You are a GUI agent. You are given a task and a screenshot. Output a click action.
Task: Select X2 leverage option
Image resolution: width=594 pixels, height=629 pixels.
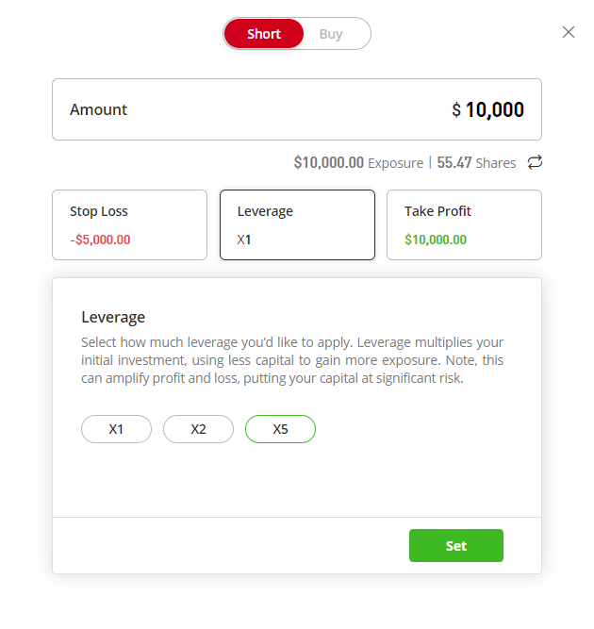198,429
